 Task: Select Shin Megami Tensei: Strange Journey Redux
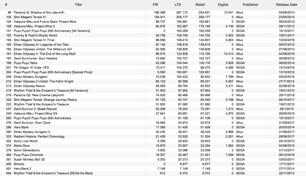click(x=45, y=99)
